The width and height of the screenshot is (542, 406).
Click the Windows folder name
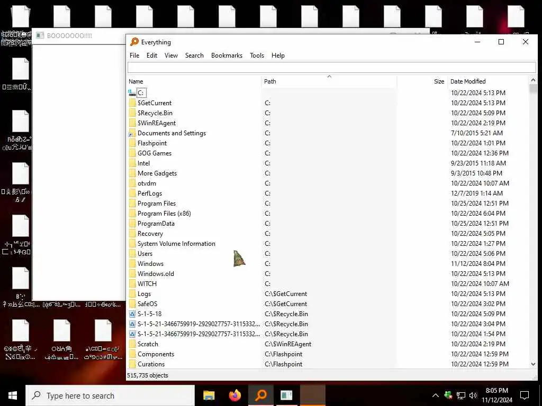150,264
